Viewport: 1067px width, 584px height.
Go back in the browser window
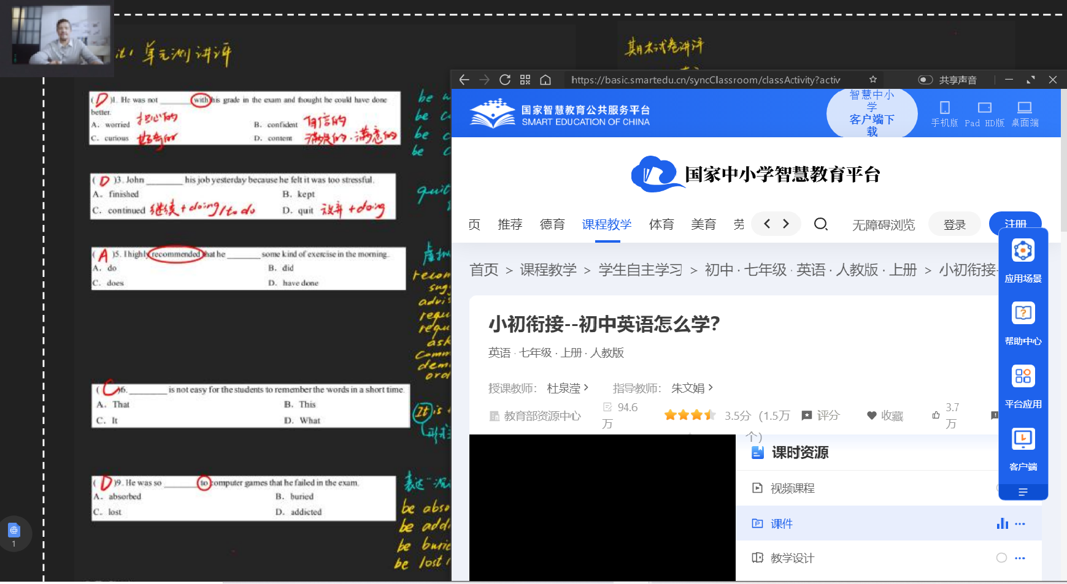pyautogui.click(x=464, y=80)
